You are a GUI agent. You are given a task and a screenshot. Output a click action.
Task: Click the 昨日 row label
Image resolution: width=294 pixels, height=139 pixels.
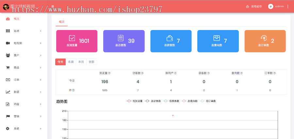click(x=72, y=90)
